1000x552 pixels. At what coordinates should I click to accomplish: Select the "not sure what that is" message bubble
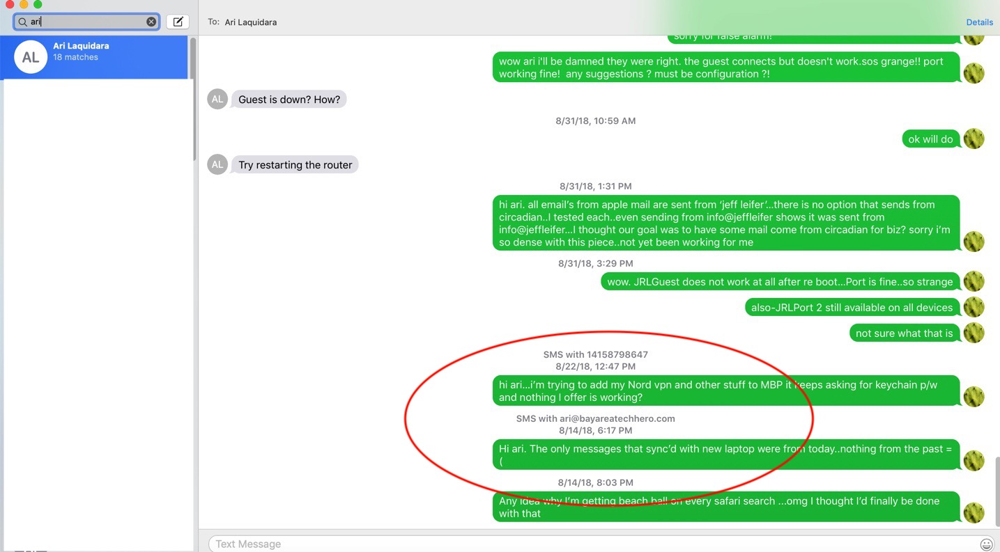pyautogui.click(x=904, y=333)
